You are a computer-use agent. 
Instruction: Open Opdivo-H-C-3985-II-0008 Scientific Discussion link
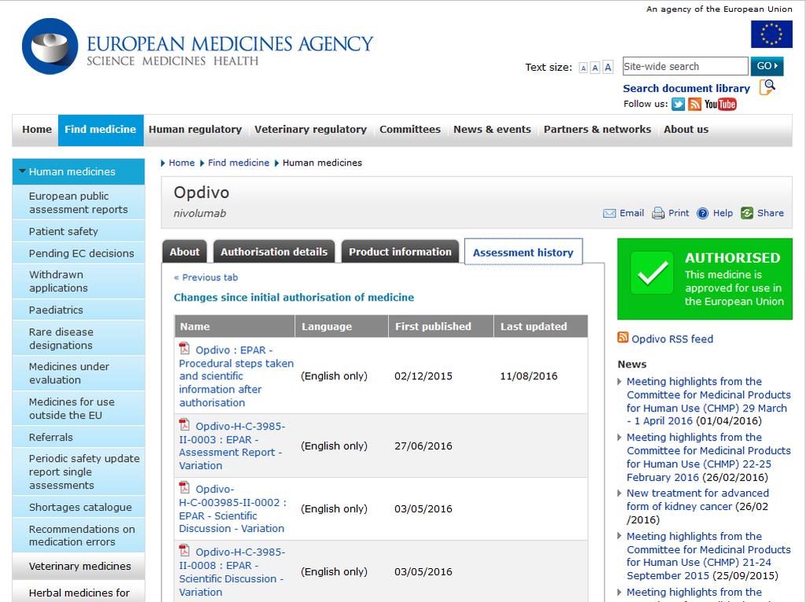coord(232,571)
